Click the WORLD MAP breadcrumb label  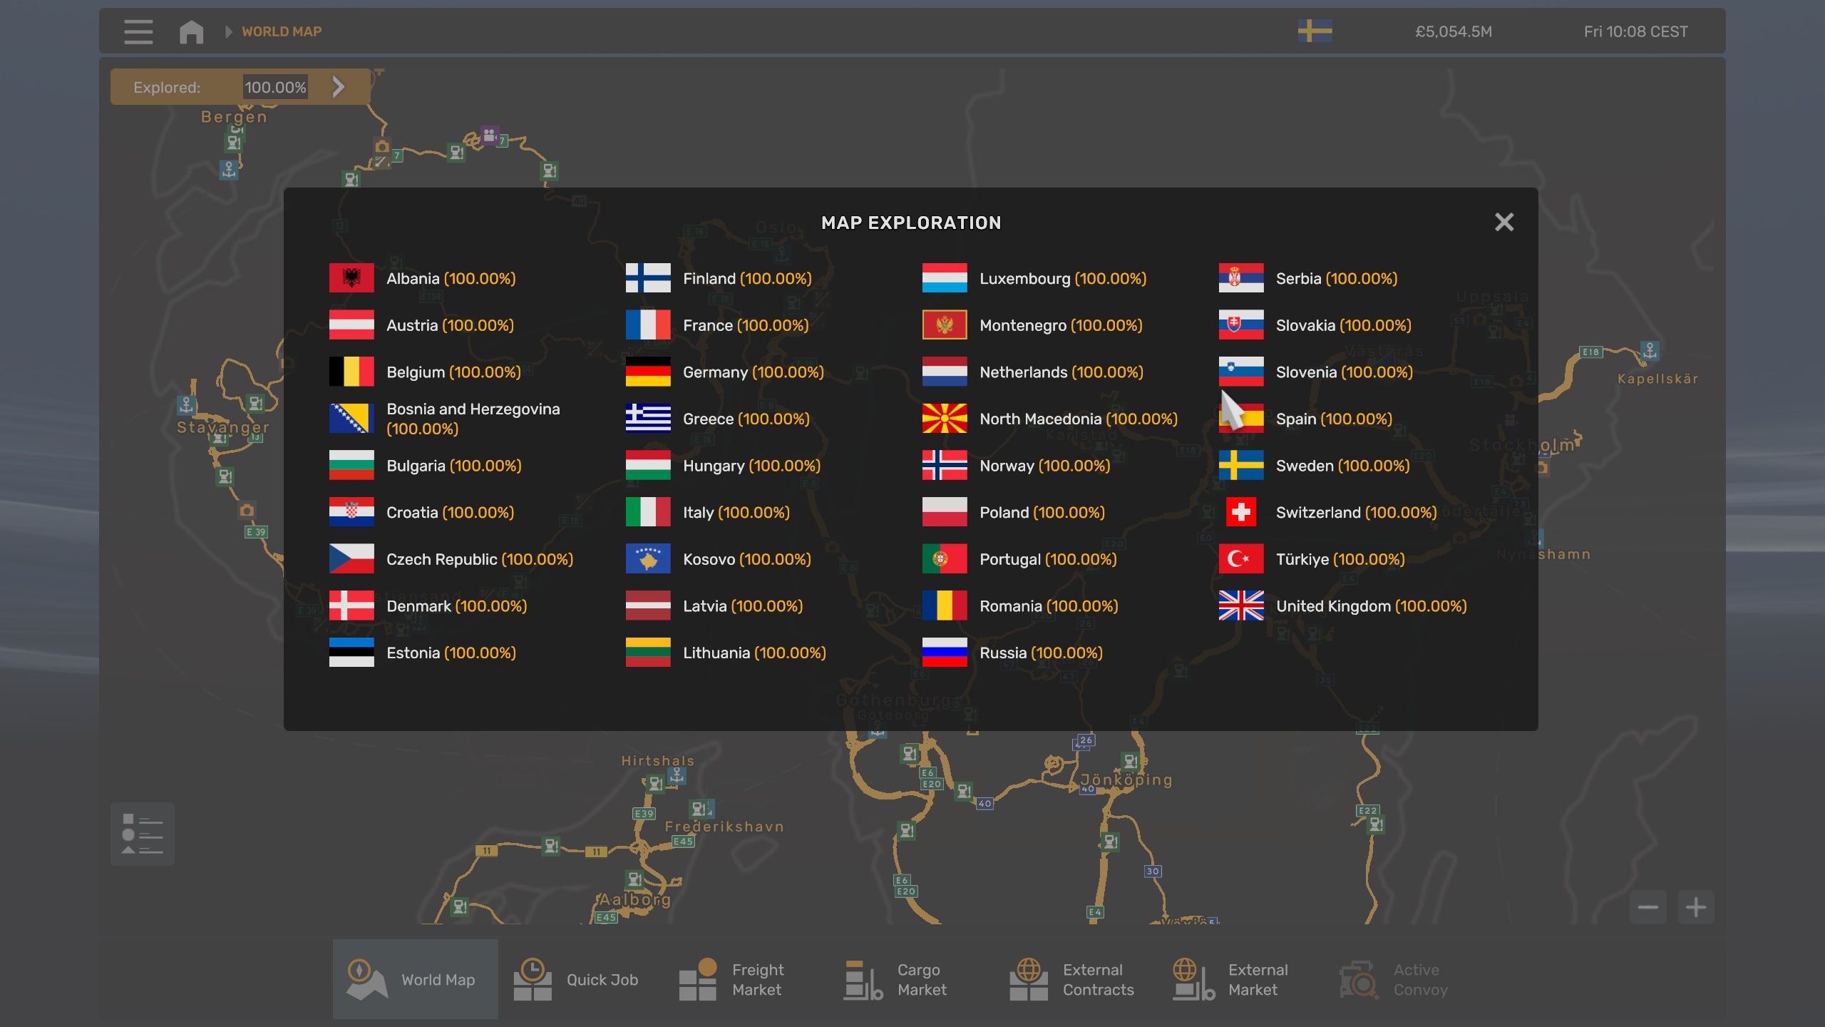pyautogui.click(x=282, y=32)
